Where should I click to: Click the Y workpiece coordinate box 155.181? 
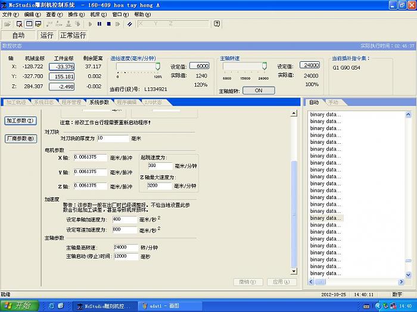(x=62, y=77)
